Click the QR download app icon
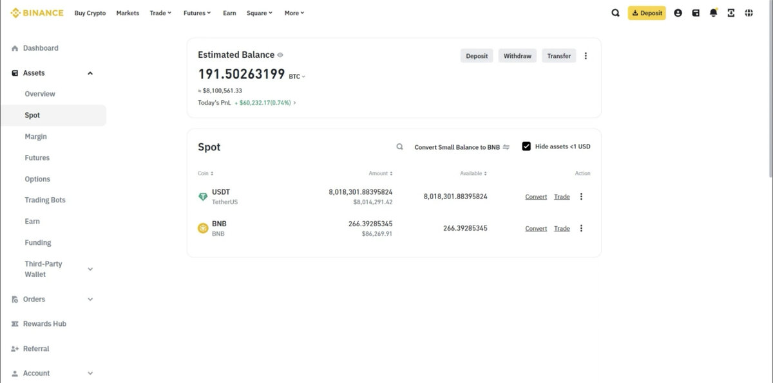 (731, 13)
